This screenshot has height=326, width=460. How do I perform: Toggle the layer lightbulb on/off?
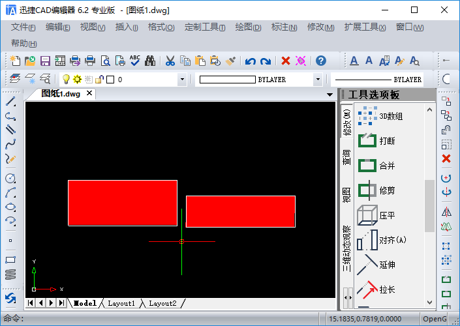tap(66, 79)
